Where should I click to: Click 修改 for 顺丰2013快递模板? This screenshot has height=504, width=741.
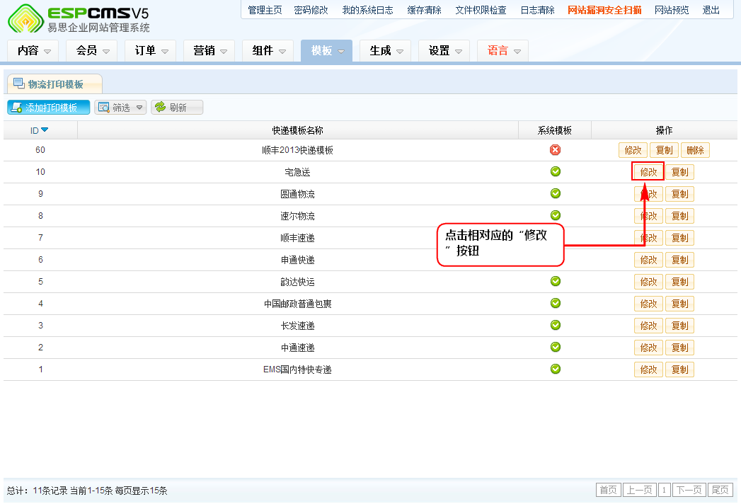633,150
